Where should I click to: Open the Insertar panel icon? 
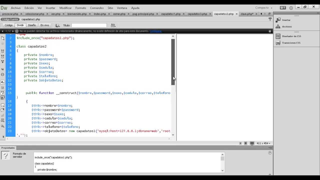pyautogui.click(x=278, y=20)
